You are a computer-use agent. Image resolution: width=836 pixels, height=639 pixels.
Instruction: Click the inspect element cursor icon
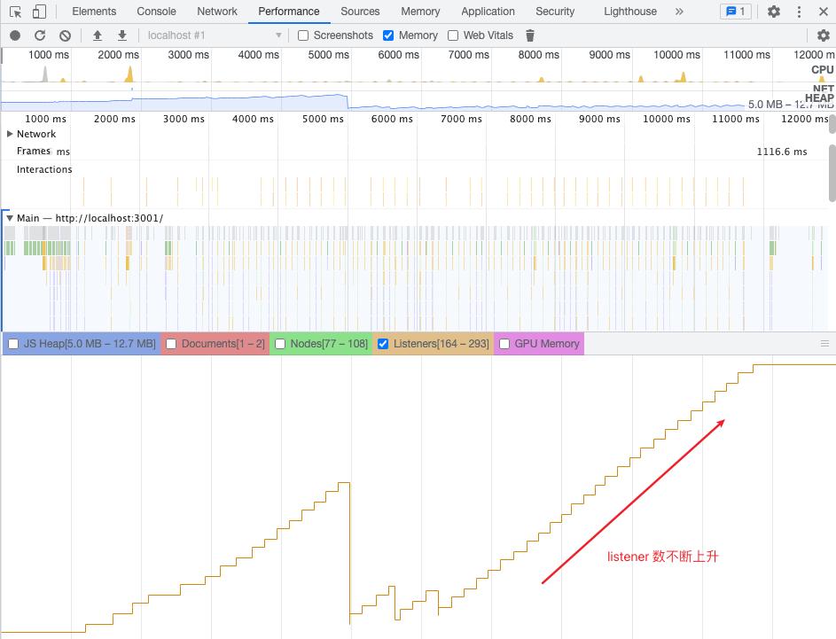tap(15, 12)
